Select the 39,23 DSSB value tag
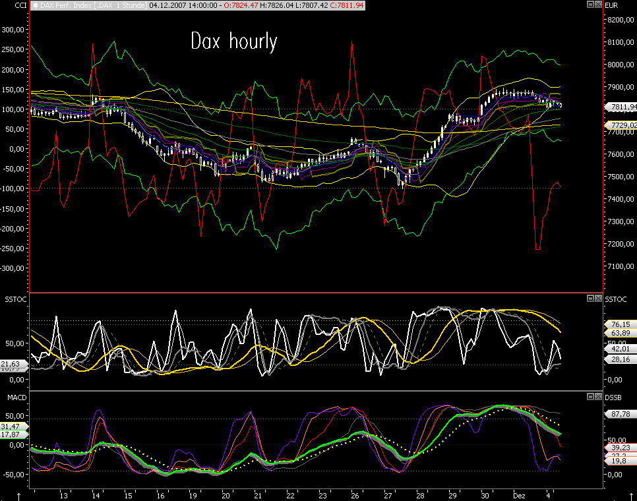This screenshot has width=637, height=501. tap(620, 448)
